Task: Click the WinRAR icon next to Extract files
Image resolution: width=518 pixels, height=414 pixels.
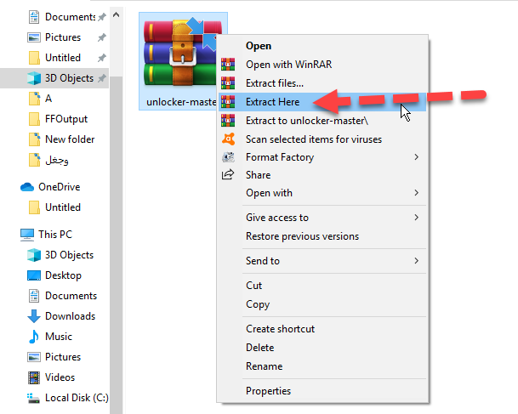Action: [228, 82]
